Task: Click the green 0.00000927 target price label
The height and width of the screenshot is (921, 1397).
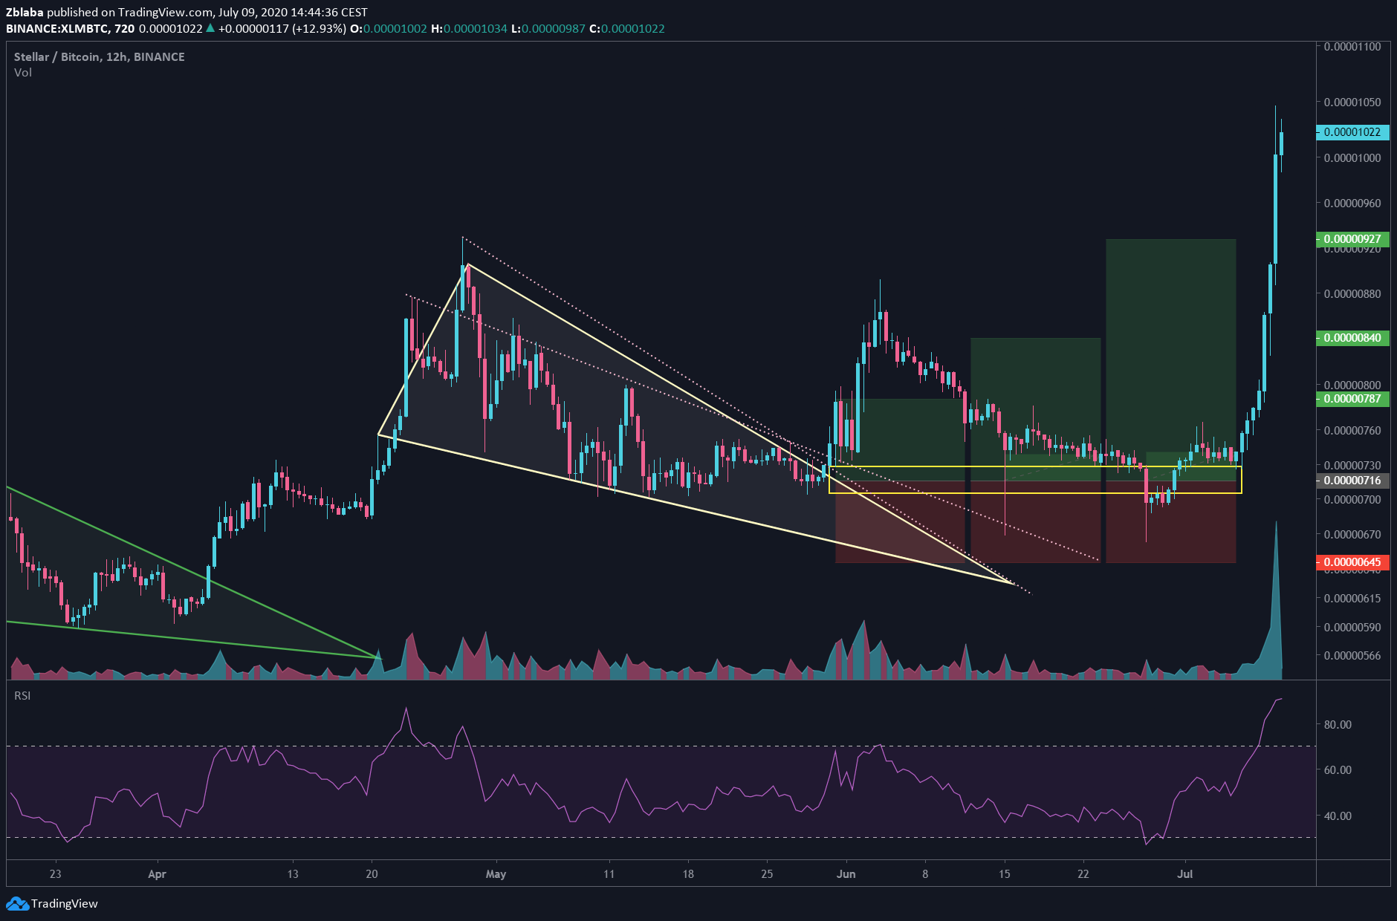Action: (1353, 239)
